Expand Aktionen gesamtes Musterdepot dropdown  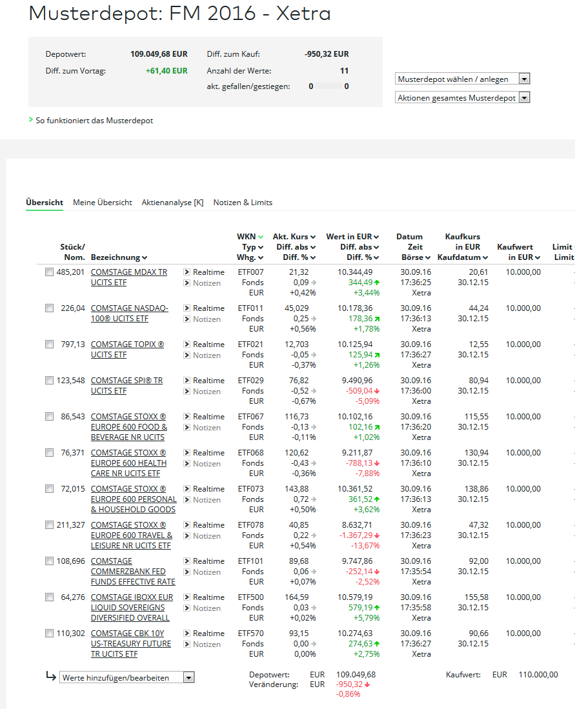(462, 97)
